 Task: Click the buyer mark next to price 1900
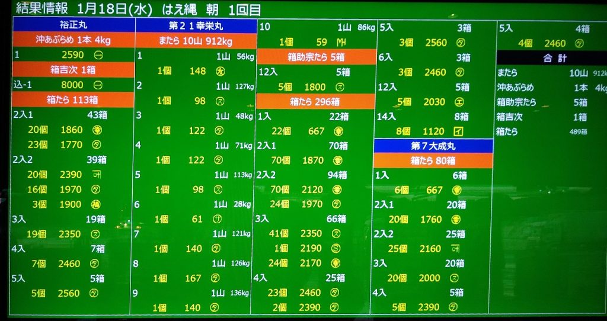point(96,204)
